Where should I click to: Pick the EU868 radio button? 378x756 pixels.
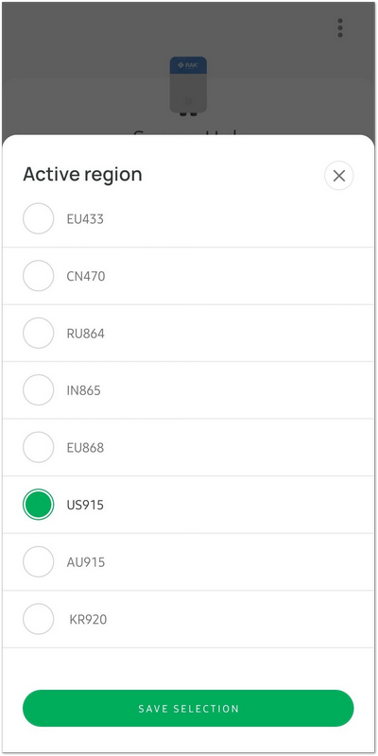click(38, 447)
